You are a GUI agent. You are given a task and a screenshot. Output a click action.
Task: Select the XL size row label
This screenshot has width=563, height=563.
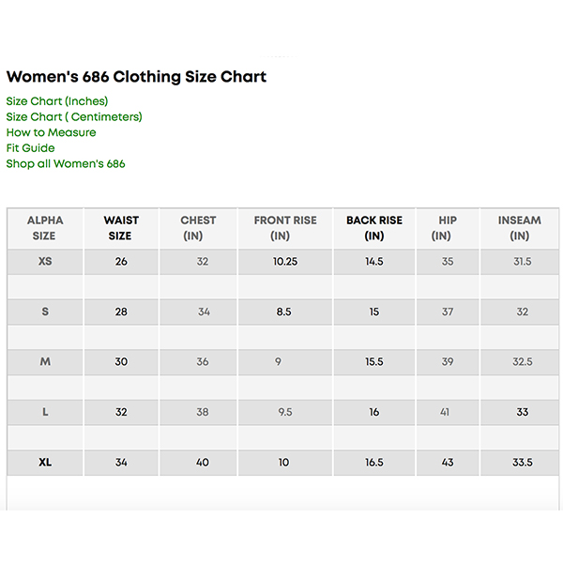[45, 463]
